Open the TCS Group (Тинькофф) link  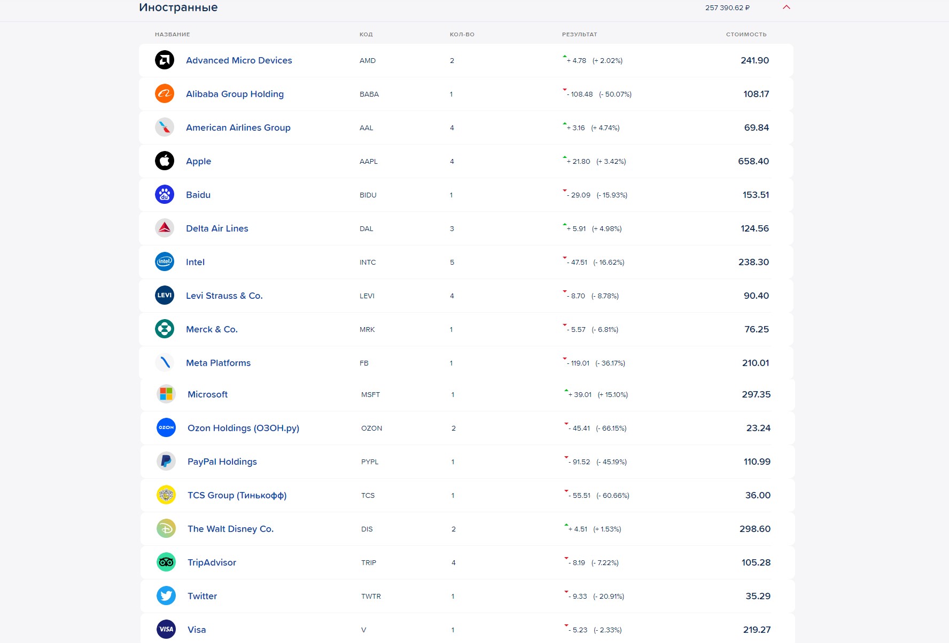[x=237, y=495]
